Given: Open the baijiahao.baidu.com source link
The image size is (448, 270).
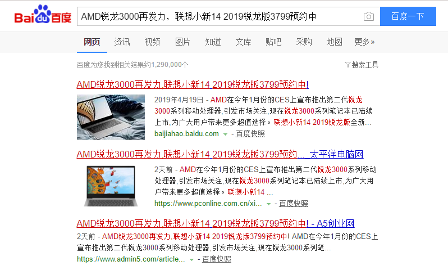Looking at the screenshot, I should tap(186, 134).
